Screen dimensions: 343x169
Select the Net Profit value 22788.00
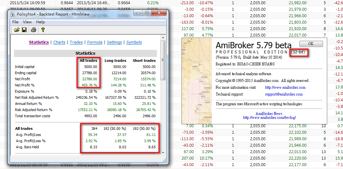pos(90,79)
